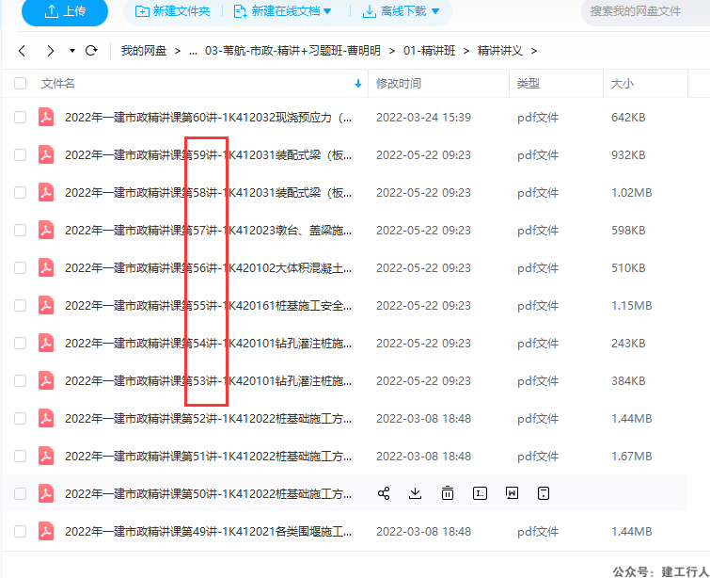Open the navigation history dropdown triangle
710x578 pixels.
72,50
